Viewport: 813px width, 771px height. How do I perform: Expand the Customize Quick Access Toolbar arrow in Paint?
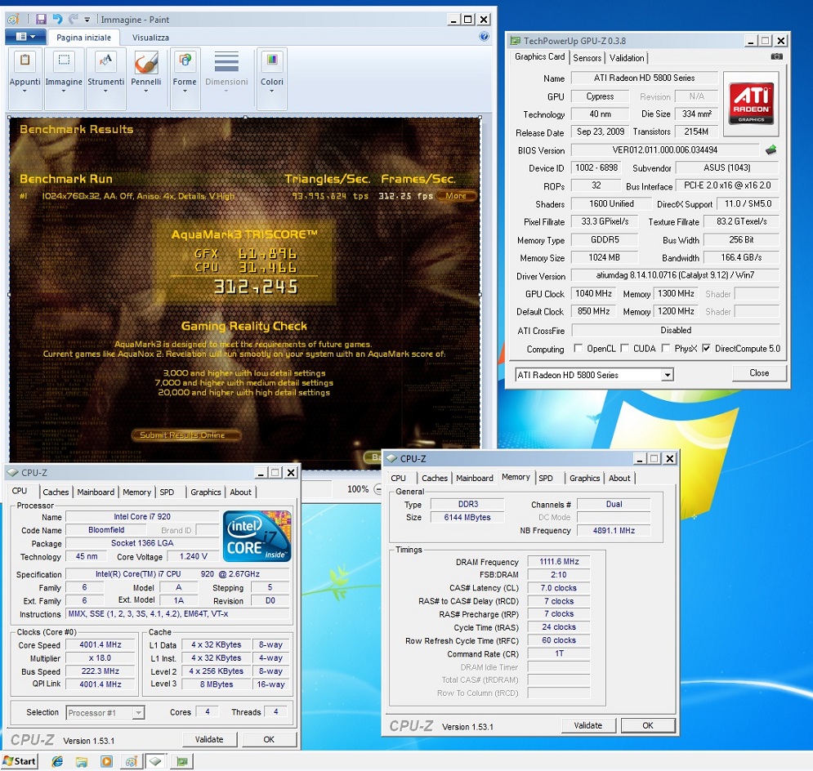[x=87, y=20]
